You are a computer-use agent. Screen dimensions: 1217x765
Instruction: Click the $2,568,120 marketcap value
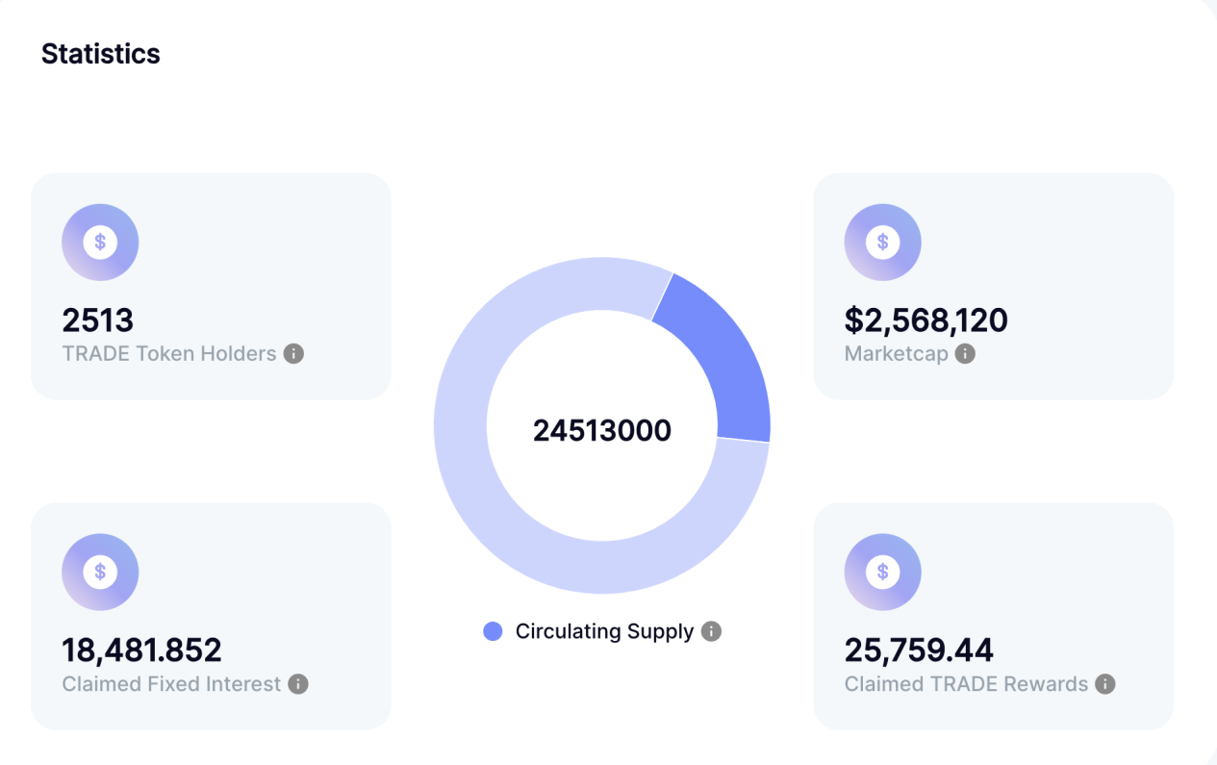tap(925, 320)
